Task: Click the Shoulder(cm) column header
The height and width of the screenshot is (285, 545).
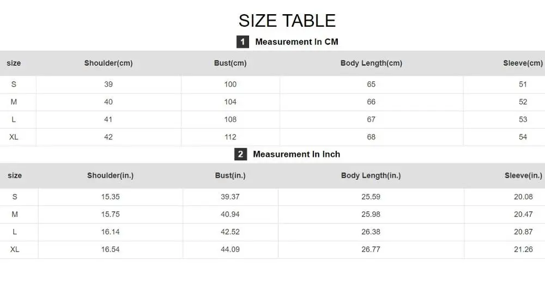Action: pos(108,63)
